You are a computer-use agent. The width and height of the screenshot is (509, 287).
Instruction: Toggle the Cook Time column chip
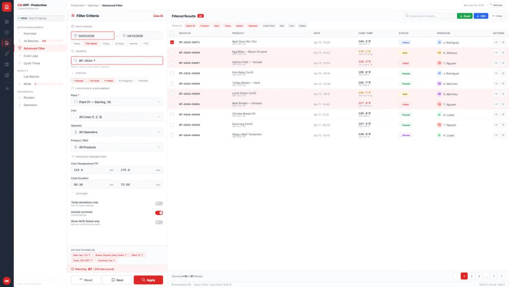coord(269,25)
